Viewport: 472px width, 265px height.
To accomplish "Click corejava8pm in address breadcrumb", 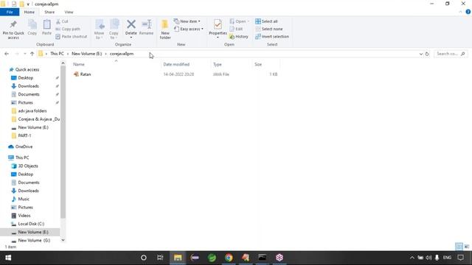I will [x=122, y=54].
